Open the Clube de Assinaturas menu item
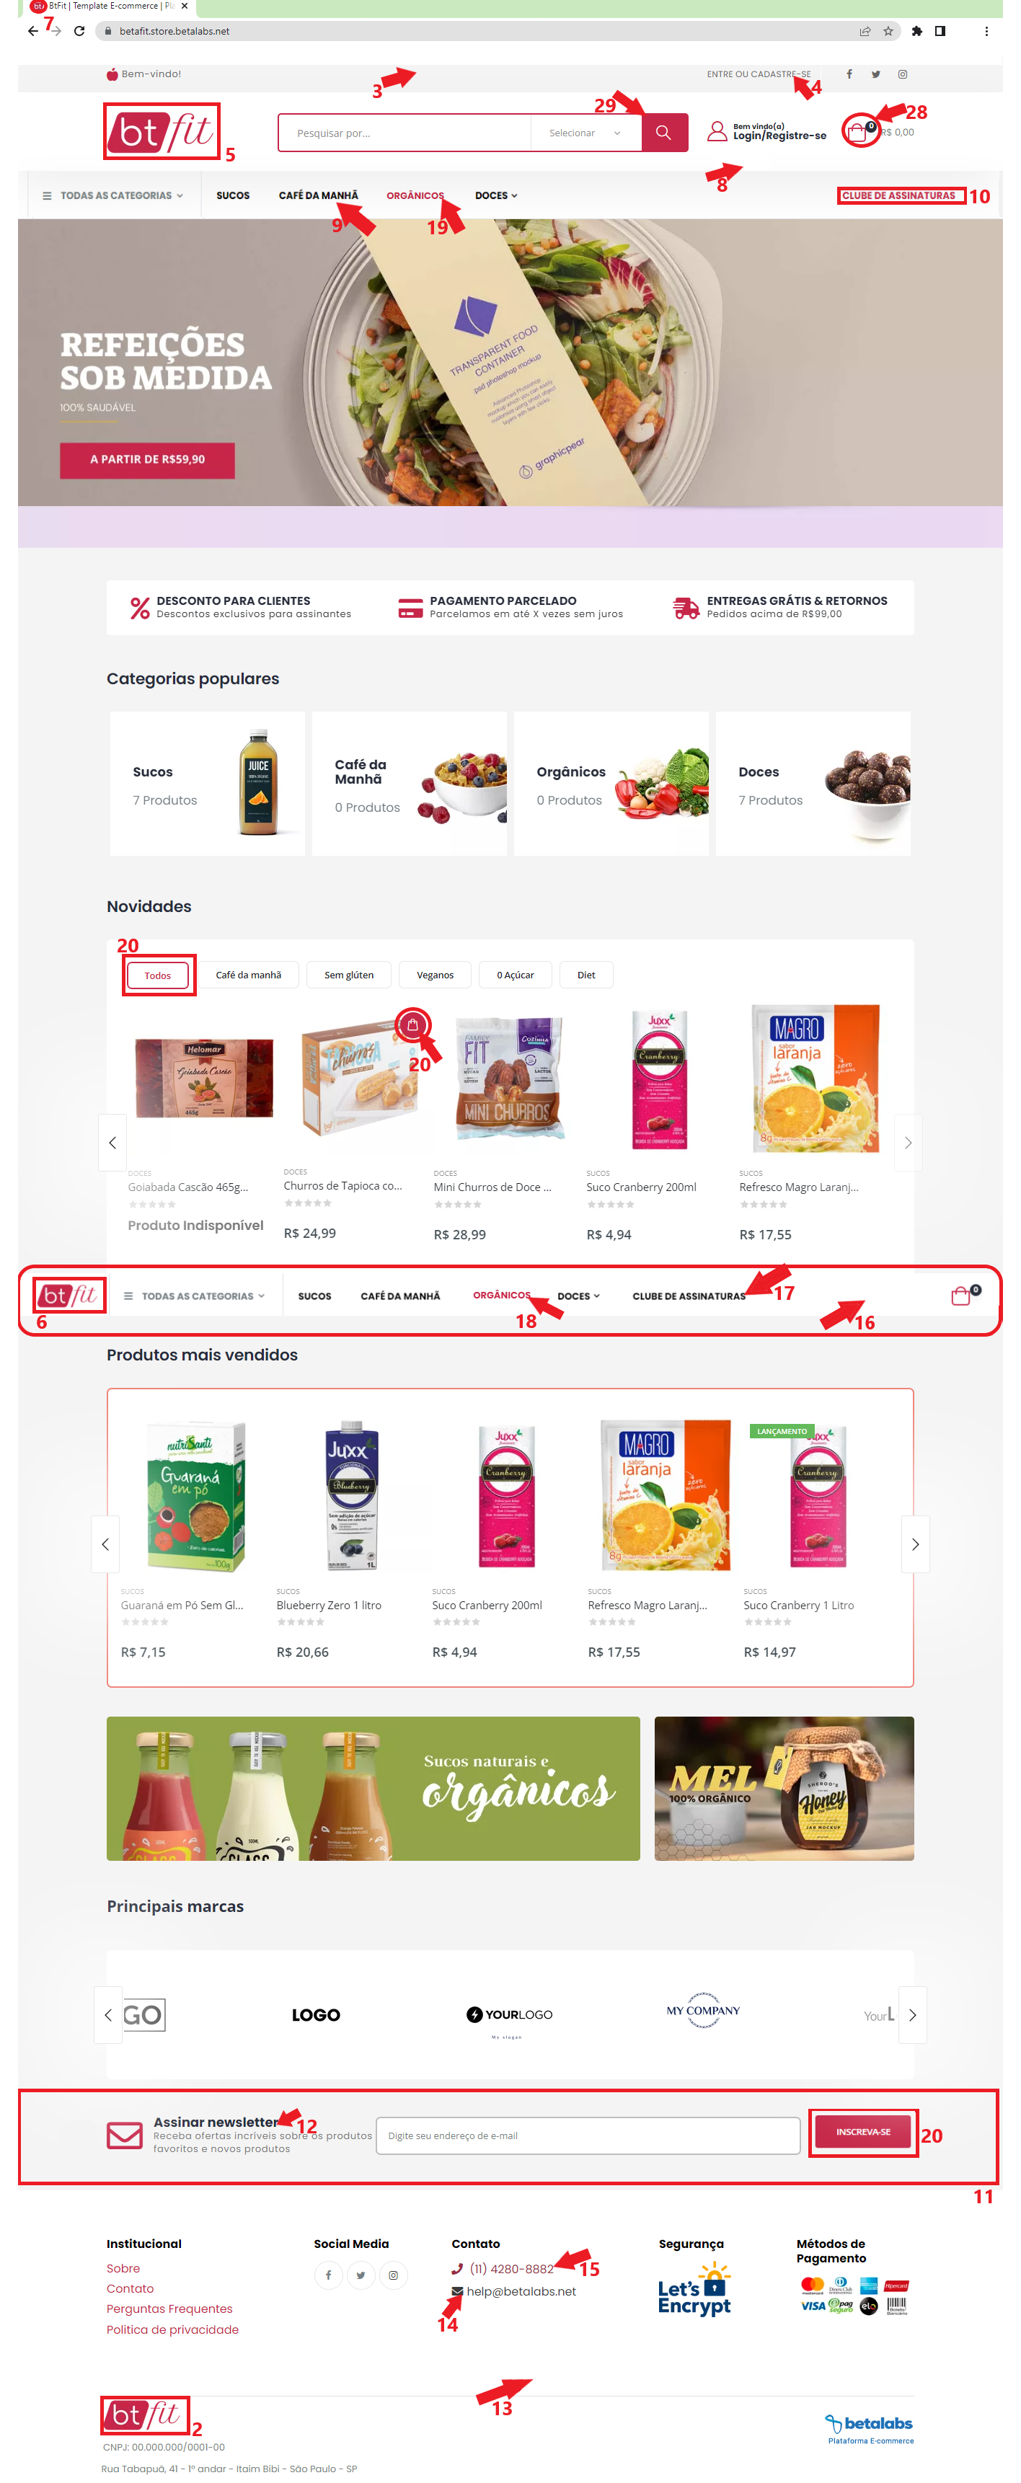This screenshot has width=1021, height=2483. (x=898, y=195)
